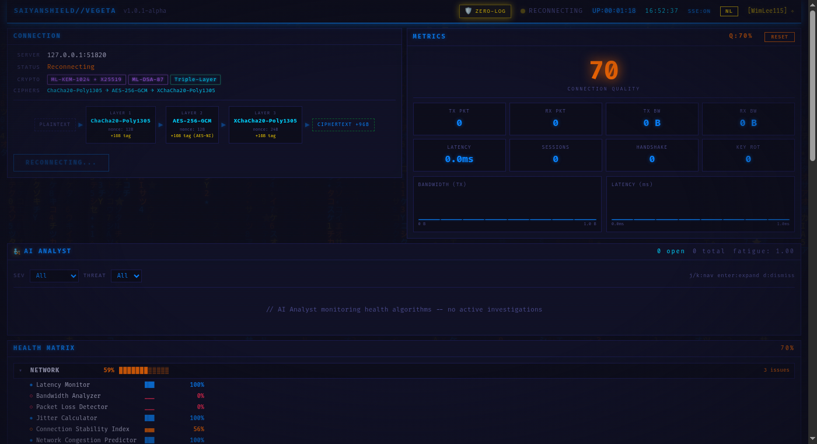Click the AI Analyst robot icon
This screenshot has height=444, width=817.
point(16,251)
